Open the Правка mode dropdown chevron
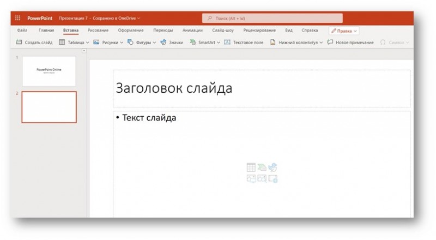The width and height of the screenshot is (436, 240). 355,31
